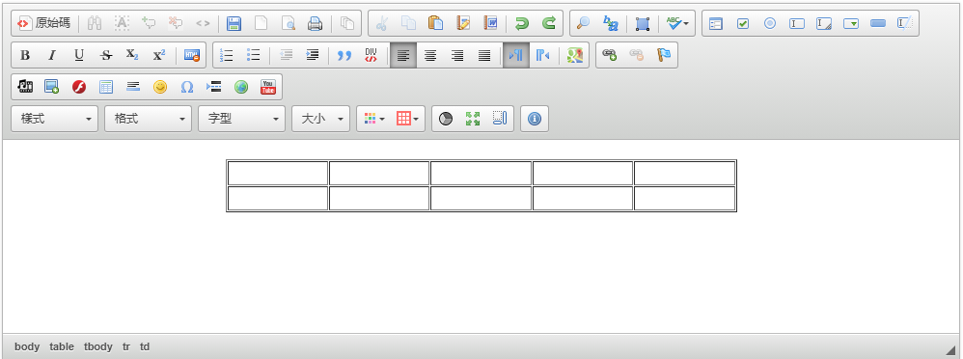Click the Google Maps icon
963x359 pixels.
[x=574, y=55]
